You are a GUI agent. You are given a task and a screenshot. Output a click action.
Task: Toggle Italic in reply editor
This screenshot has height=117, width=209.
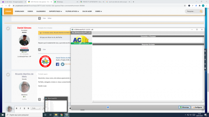(20, 108)
